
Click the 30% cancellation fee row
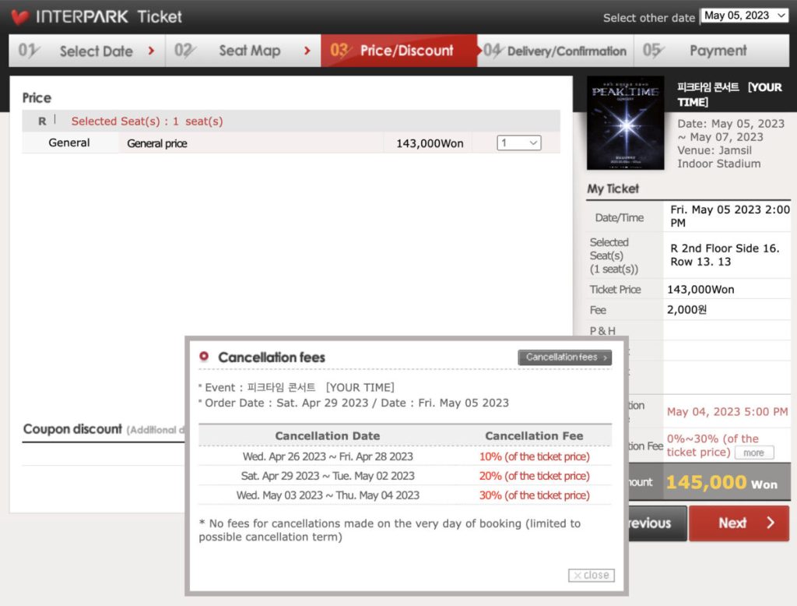click(x=405, y=495)
